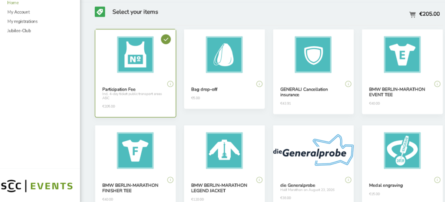Show info for GENERALI Cancellation insurance
Image resolution: width=445 pixels, height=202 pixels.
[x=348, y=84]
